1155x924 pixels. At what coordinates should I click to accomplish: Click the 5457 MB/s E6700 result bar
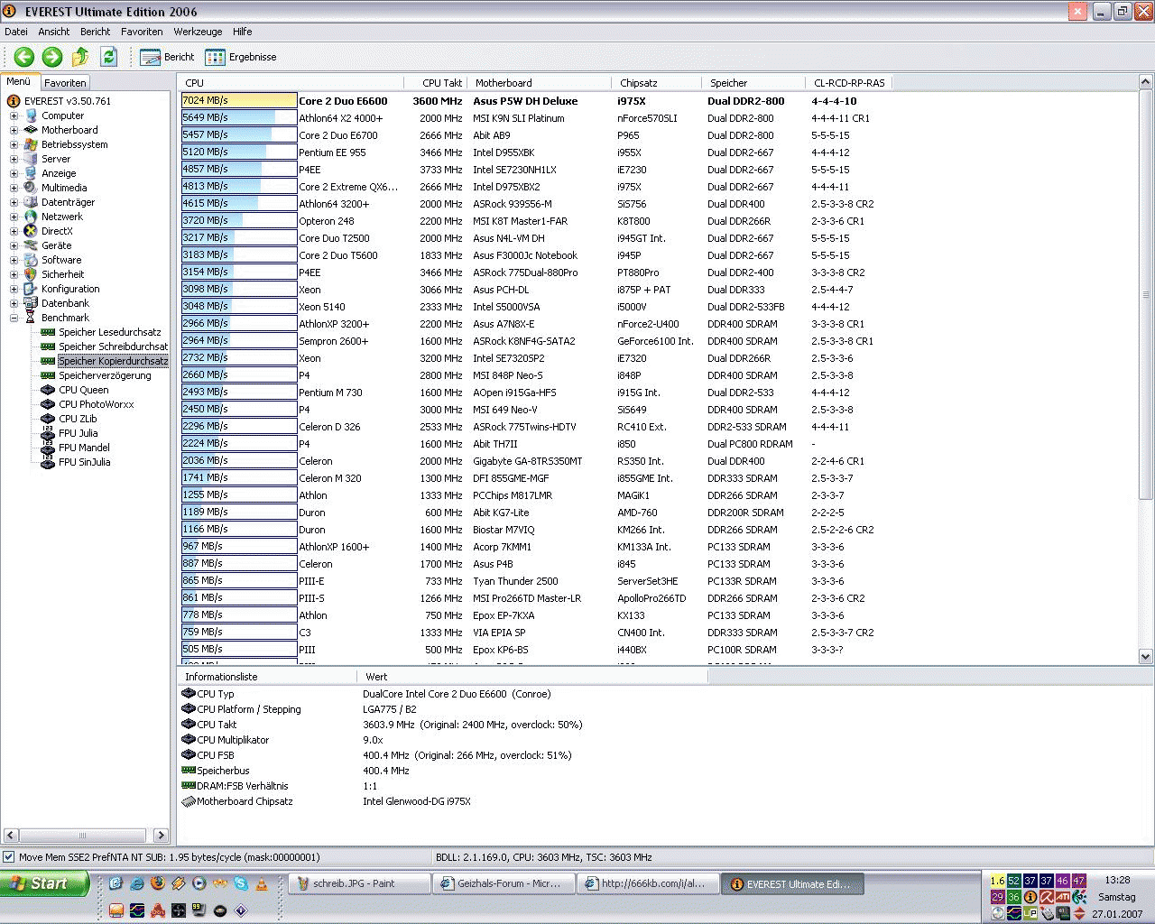[239, 135]
